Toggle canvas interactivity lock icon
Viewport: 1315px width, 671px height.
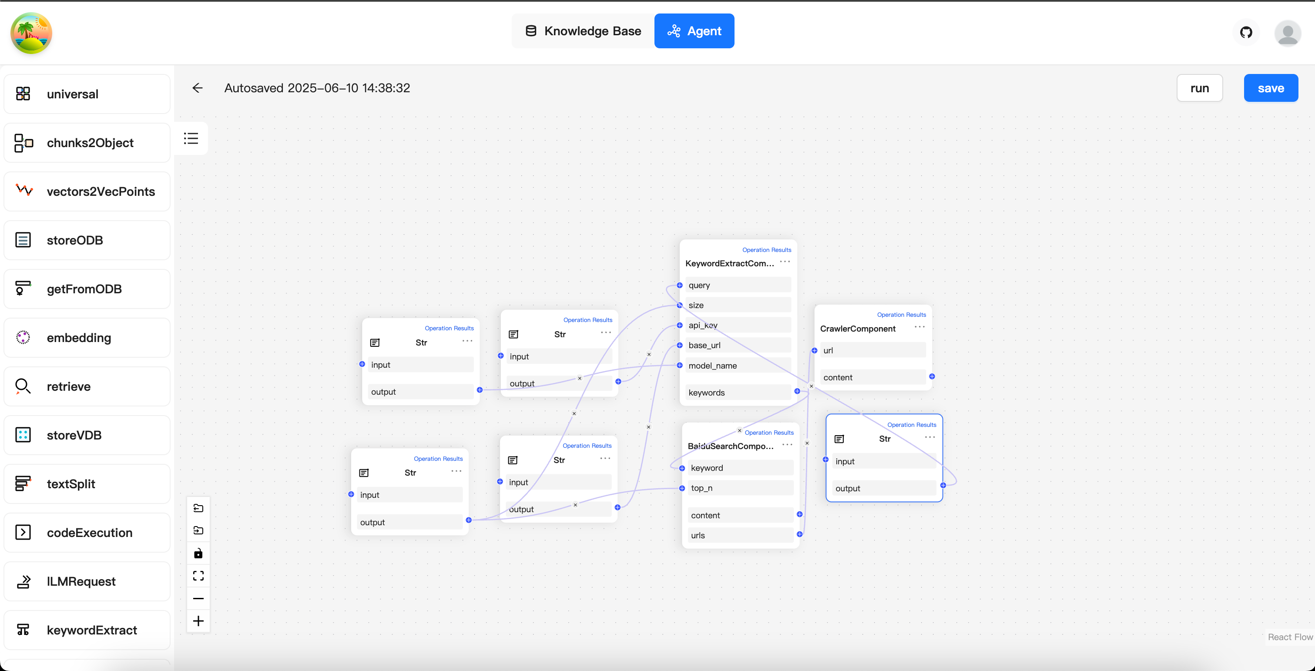point(198,553)
